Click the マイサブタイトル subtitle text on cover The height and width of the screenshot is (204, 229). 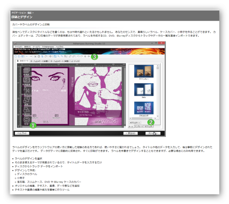click(86, 115)
